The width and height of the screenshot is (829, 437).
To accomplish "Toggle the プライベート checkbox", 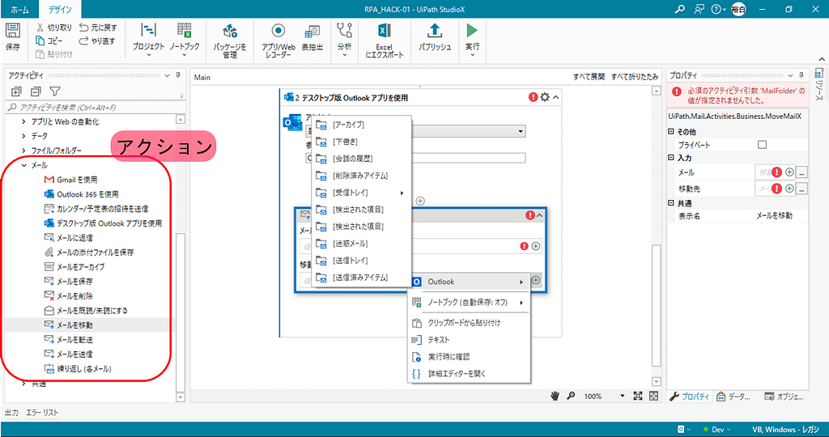I will tap(762, 144).
